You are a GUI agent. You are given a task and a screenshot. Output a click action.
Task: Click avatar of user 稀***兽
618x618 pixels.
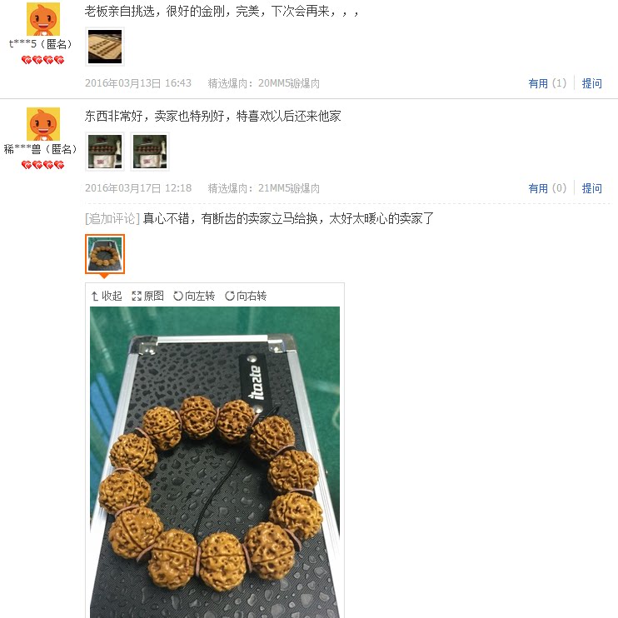tap(43, 124)
